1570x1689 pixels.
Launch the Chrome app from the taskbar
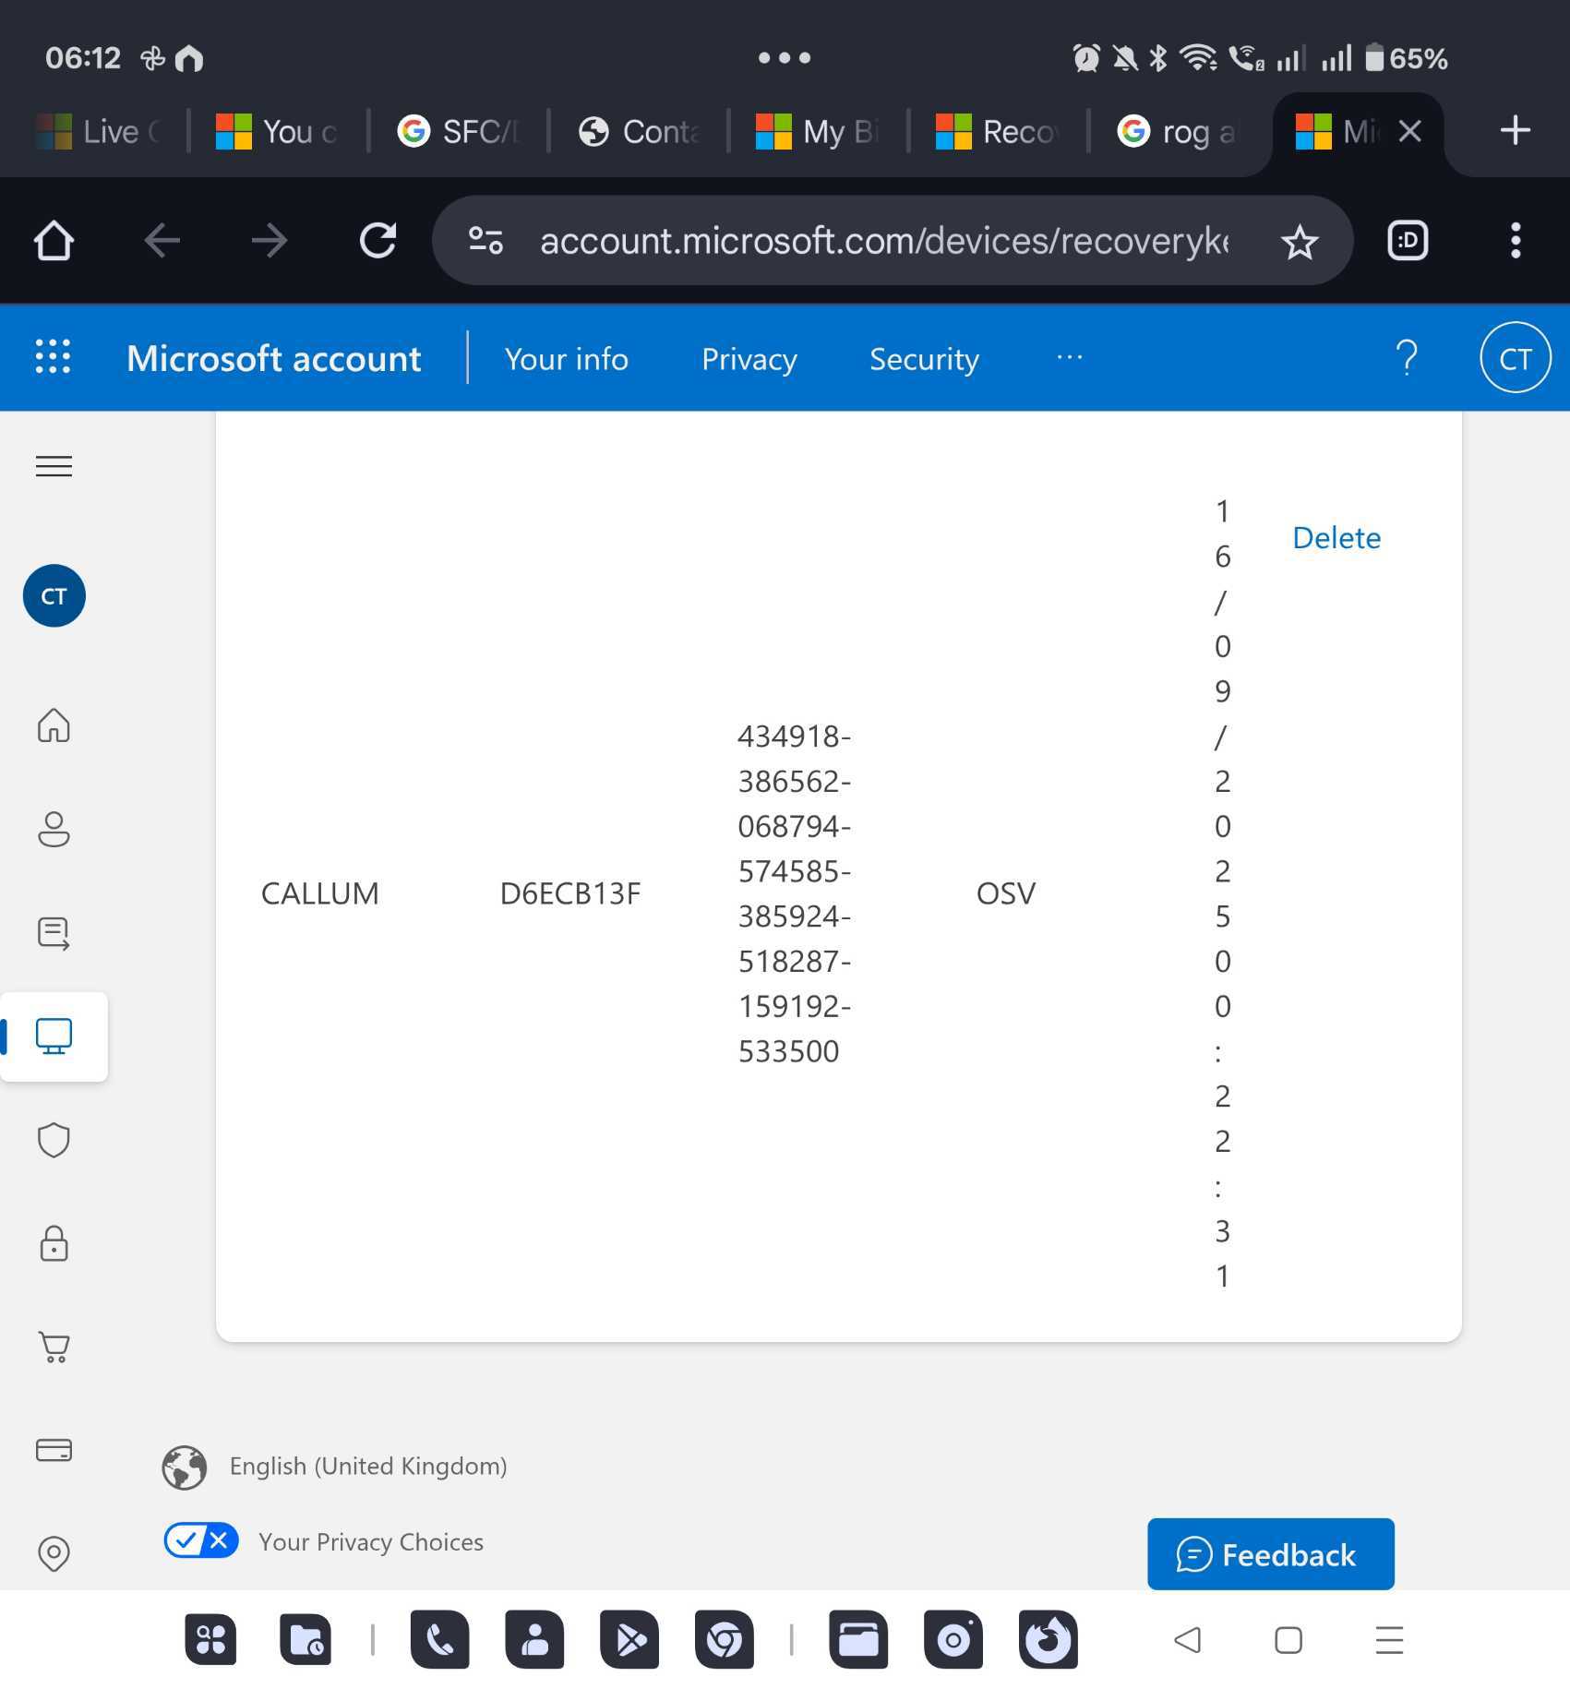tap(725, 1640)
